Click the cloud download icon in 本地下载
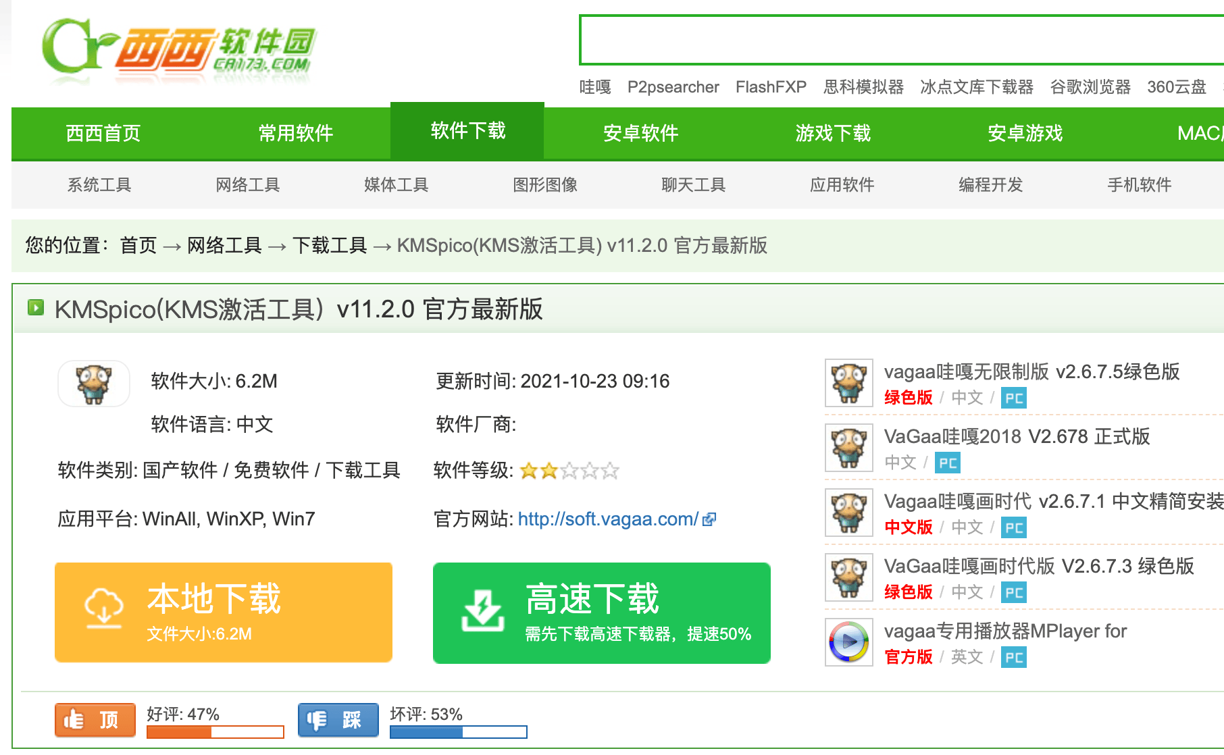 [104, 608]
